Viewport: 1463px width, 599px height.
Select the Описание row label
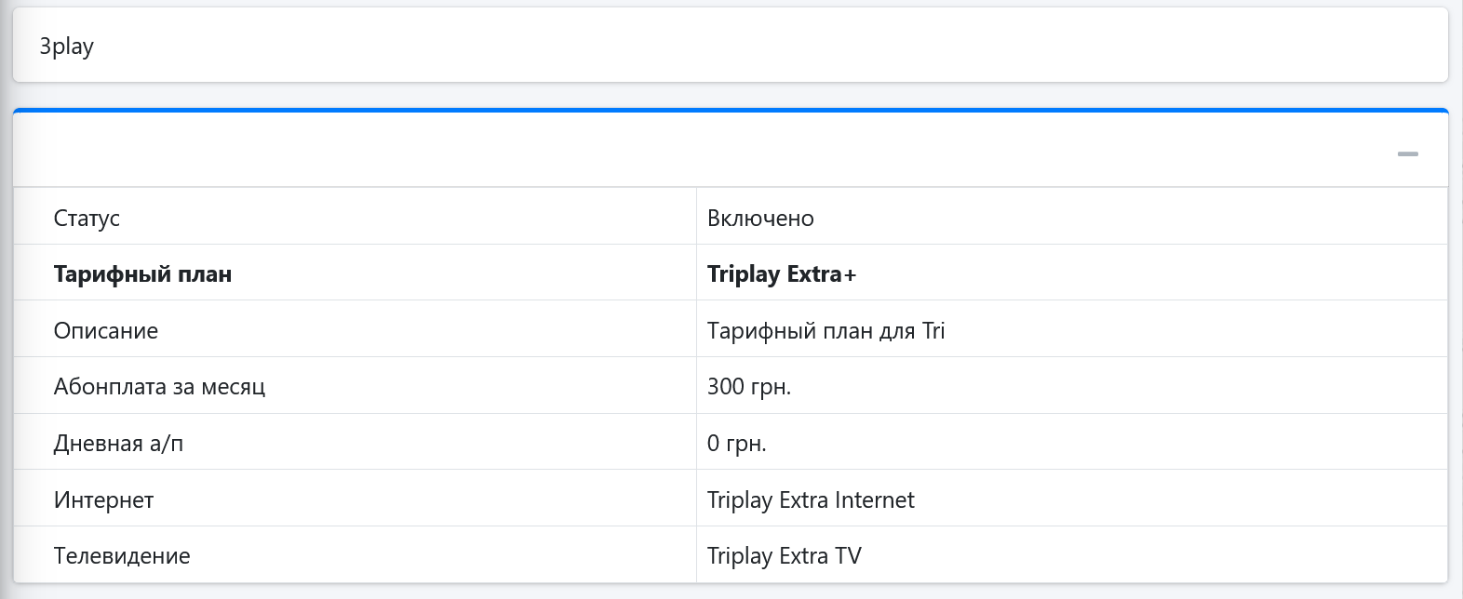pyautogui.click(x=106, y=331)
